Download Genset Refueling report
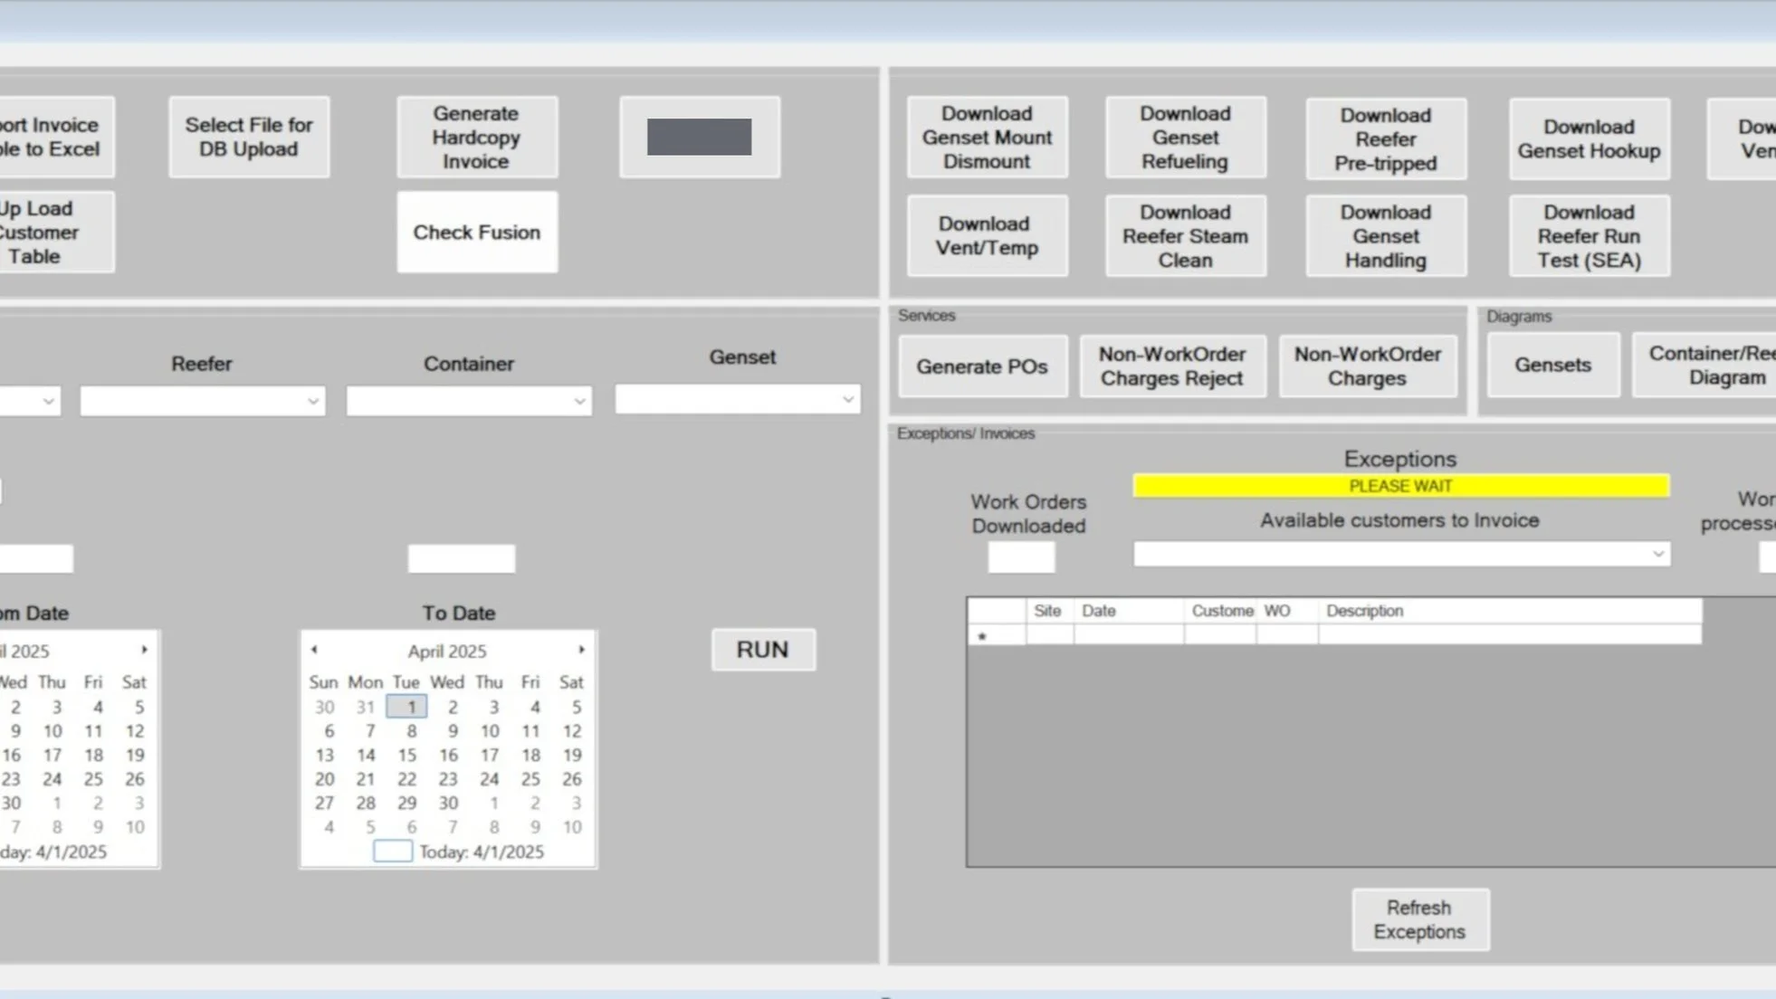1776x999 pixels. point(1185,138)
